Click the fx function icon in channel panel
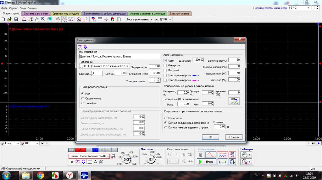This screenshot has width=322, height=180. click(95, 162)
